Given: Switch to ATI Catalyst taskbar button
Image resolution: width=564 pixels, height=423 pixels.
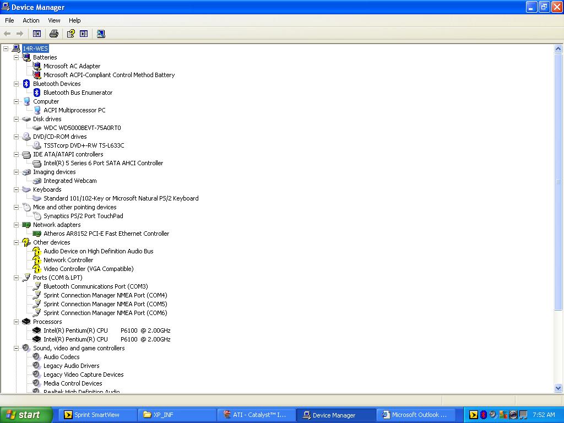Looking at the screenshot, I should 256,415.
